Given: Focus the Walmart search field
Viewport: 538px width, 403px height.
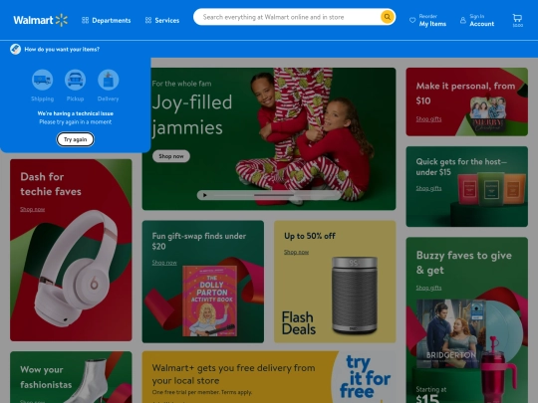Looking at the screenshot, I should click(288, 17).
